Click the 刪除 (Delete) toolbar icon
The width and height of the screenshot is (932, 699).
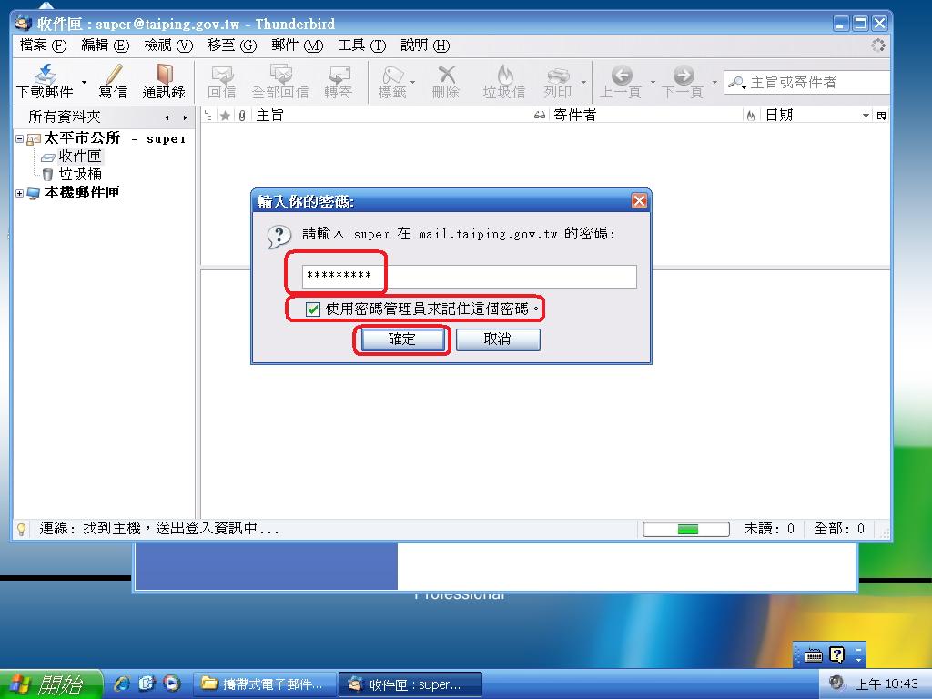[x=446, y=75]
